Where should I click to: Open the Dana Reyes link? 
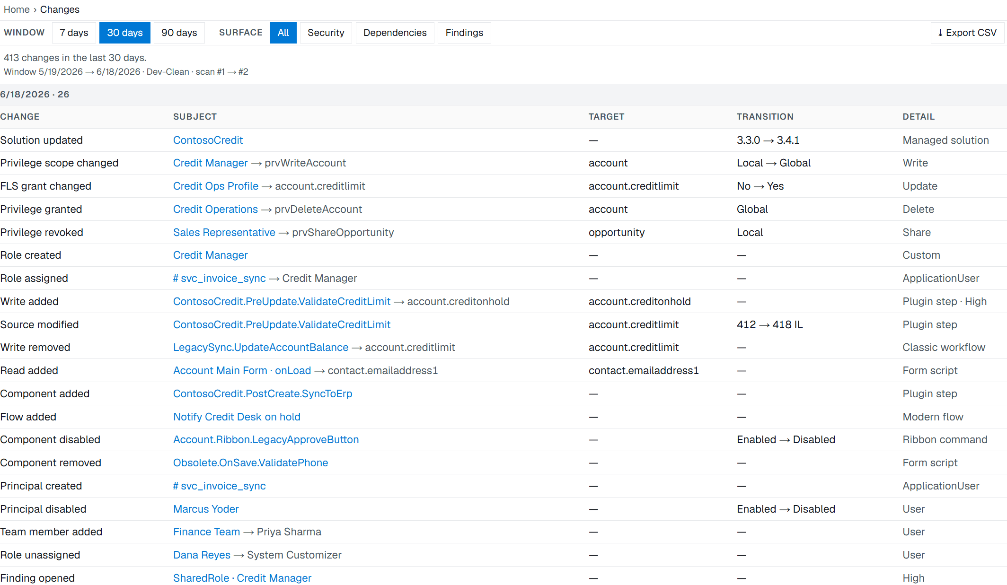point(202,555)
